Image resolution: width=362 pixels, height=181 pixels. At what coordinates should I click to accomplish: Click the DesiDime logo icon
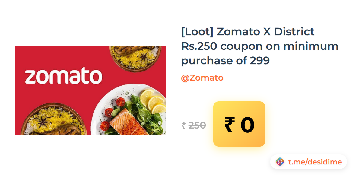pos(280,162)
